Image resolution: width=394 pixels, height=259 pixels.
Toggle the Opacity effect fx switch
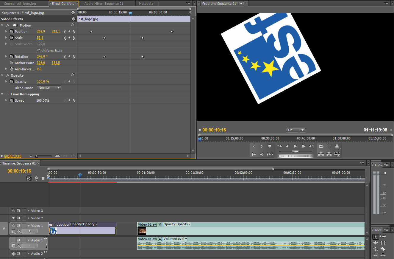[x=8, y=75]
